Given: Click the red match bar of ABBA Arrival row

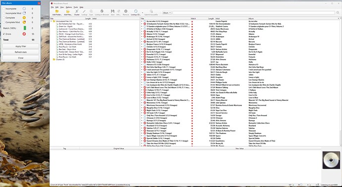Looking at the screenshot, I should point(192,39).
